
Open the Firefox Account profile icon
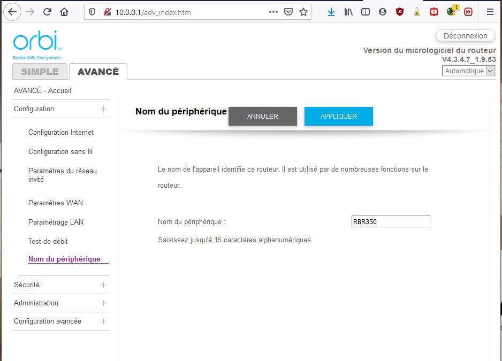(382, 11)
